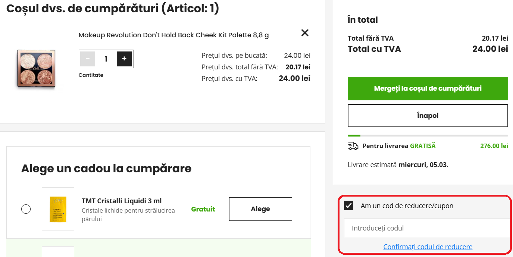Click the 'Introduceți codul' input field
The width and height of the screenshot is (513, 257).
pos(428,228)
